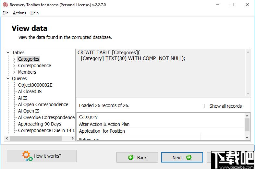255x169 pixels.
Task: Go back with the Back button
Action: click(137, 157)
